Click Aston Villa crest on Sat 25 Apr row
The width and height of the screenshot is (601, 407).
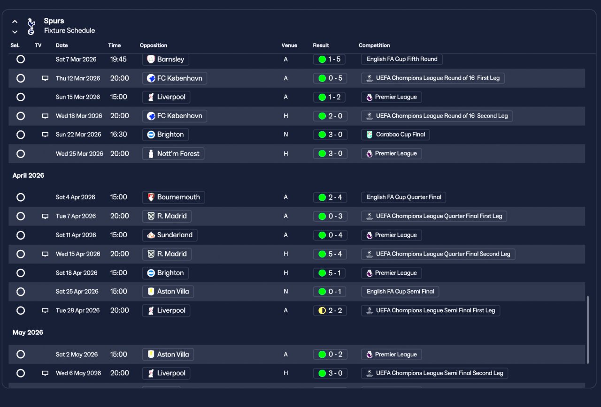click(x=151, y=292)
